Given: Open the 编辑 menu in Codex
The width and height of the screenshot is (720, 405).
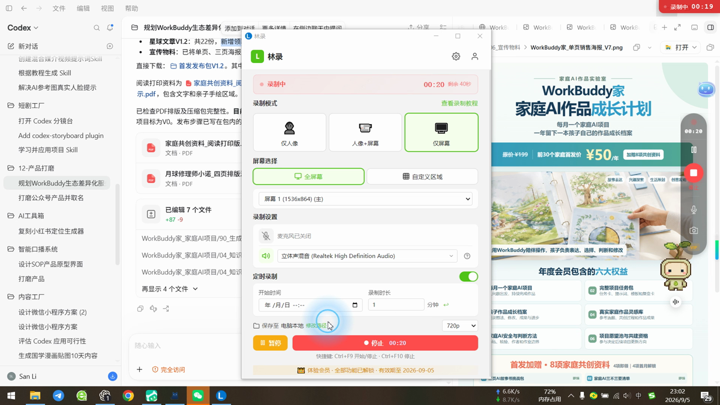Looking at the screenshot, I should click(x=83, y=8).
